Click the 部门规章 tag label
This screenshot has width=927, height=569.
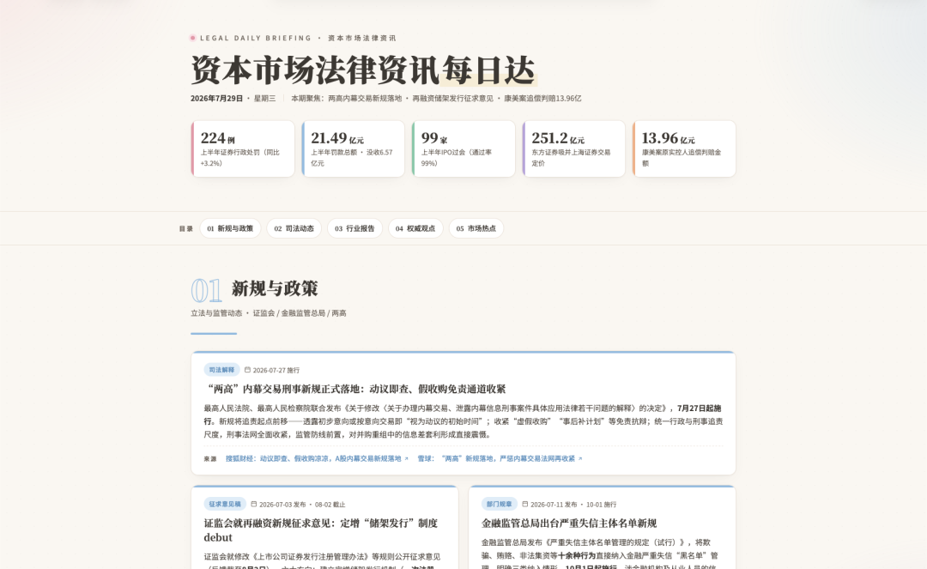[x=499, y=504]
